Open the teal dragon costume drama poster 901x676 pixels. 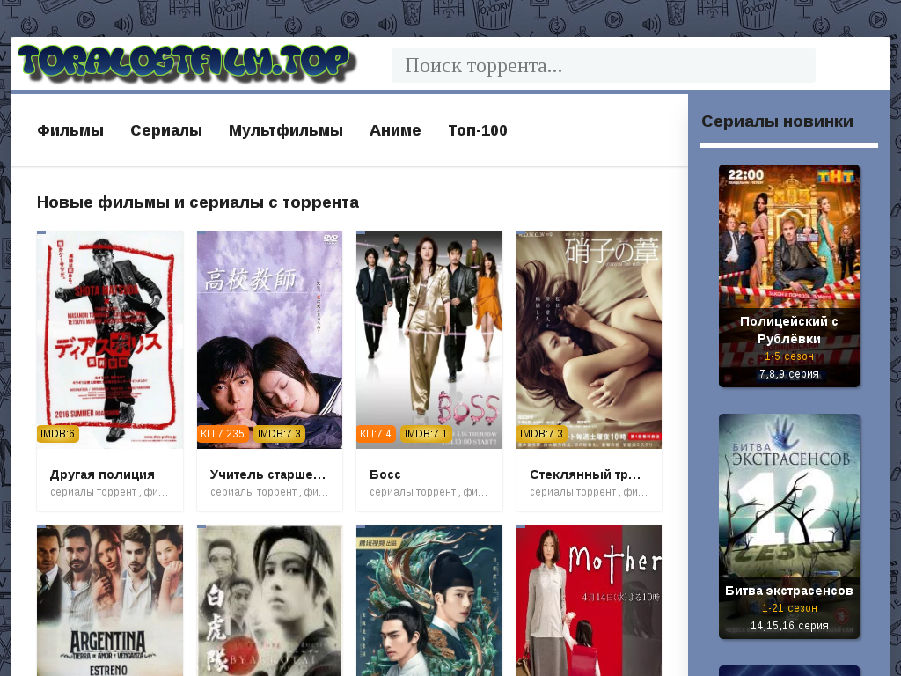coord(429,600)
